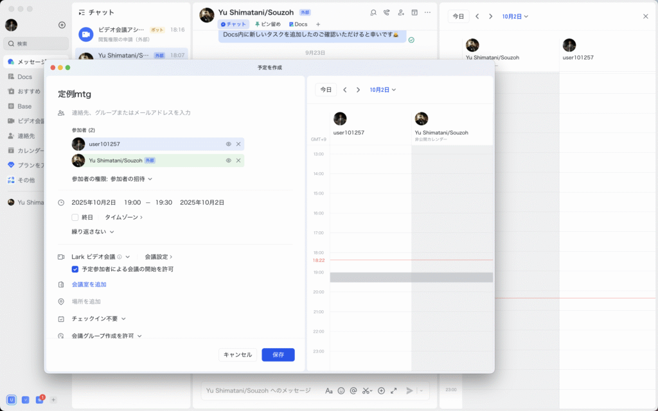Uncheck 予定参加者による会議の開始を許可 checkbox
This screenshot has width=658, height=411.
pyautogui.click(x=75, y=269)
